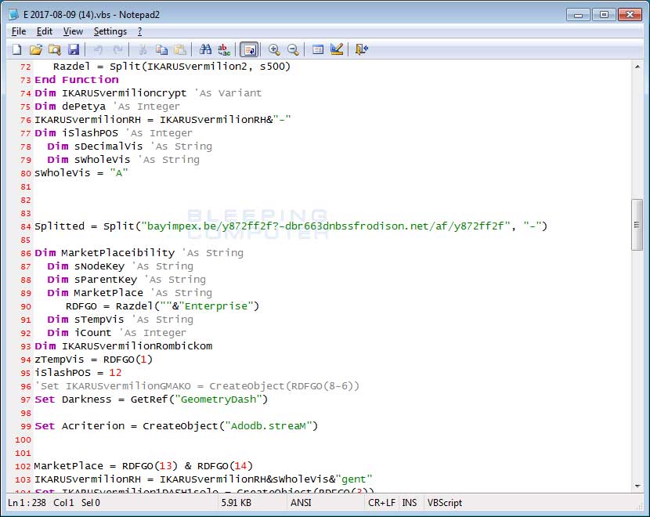The width and height of the screenshot is (650, 517).
Task: Click the ANSI encoding status field
Action: [x=301, y=502]
